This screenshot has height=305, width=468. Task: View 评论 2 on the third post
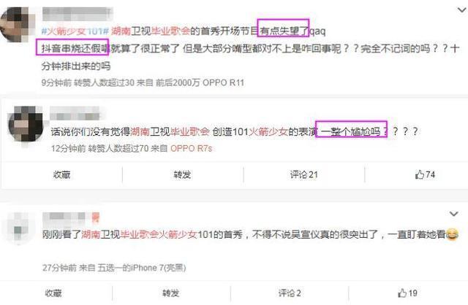[x=290, y=293]
